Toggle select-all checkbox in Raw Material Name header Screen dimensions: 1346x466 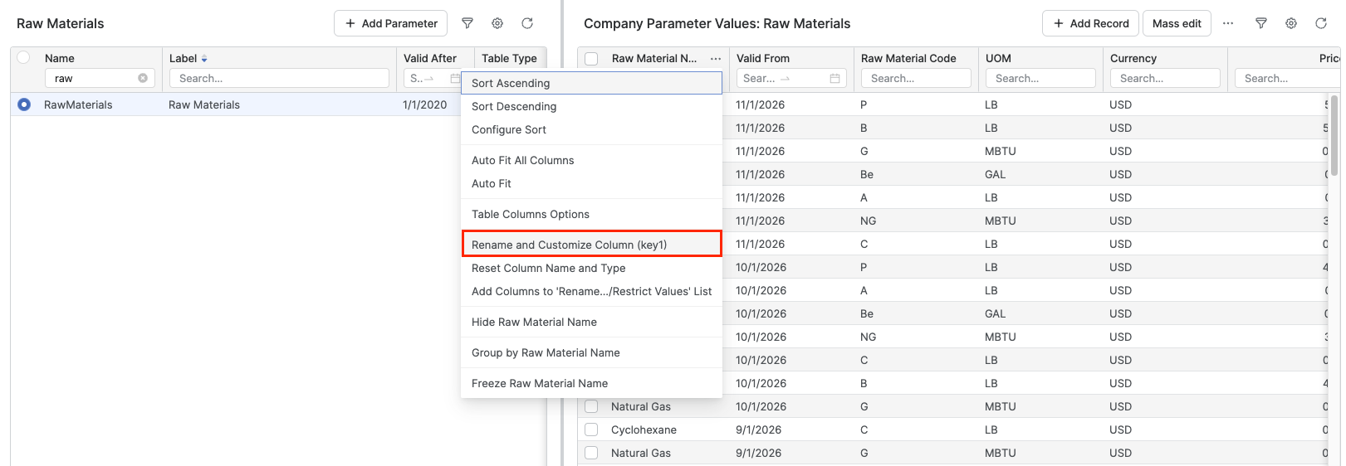pos(591,59)
